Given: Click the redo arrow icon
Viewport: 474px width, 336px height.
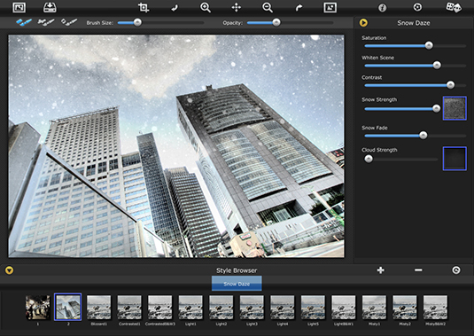Looking at the screenshot, I should coord(299,8).
